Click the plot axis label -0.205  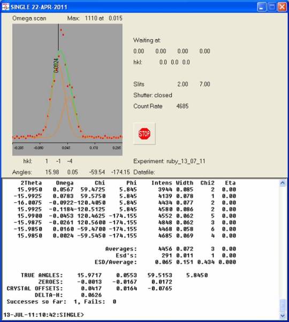(x=19, y=148)
